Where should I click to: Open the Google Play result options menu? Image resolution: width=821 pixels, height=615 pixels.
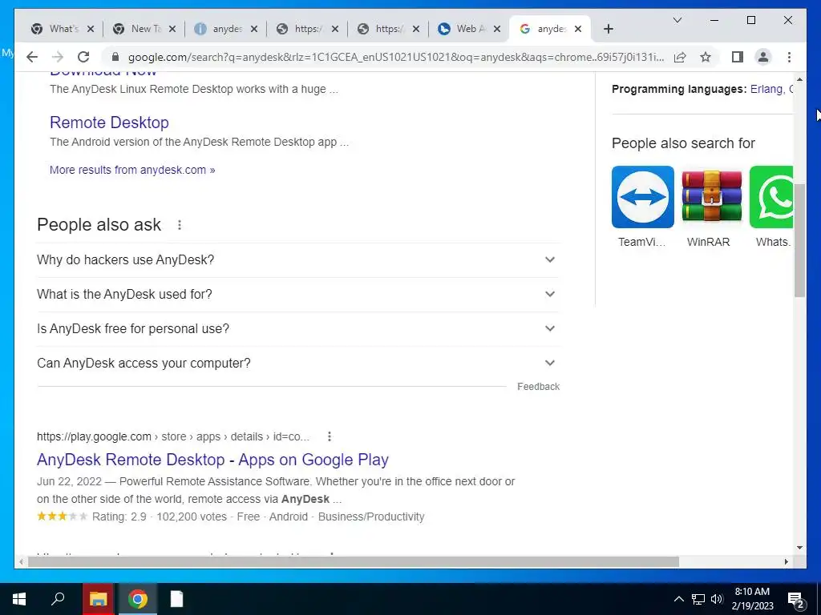pyautogui.click(x=329, y=436)
